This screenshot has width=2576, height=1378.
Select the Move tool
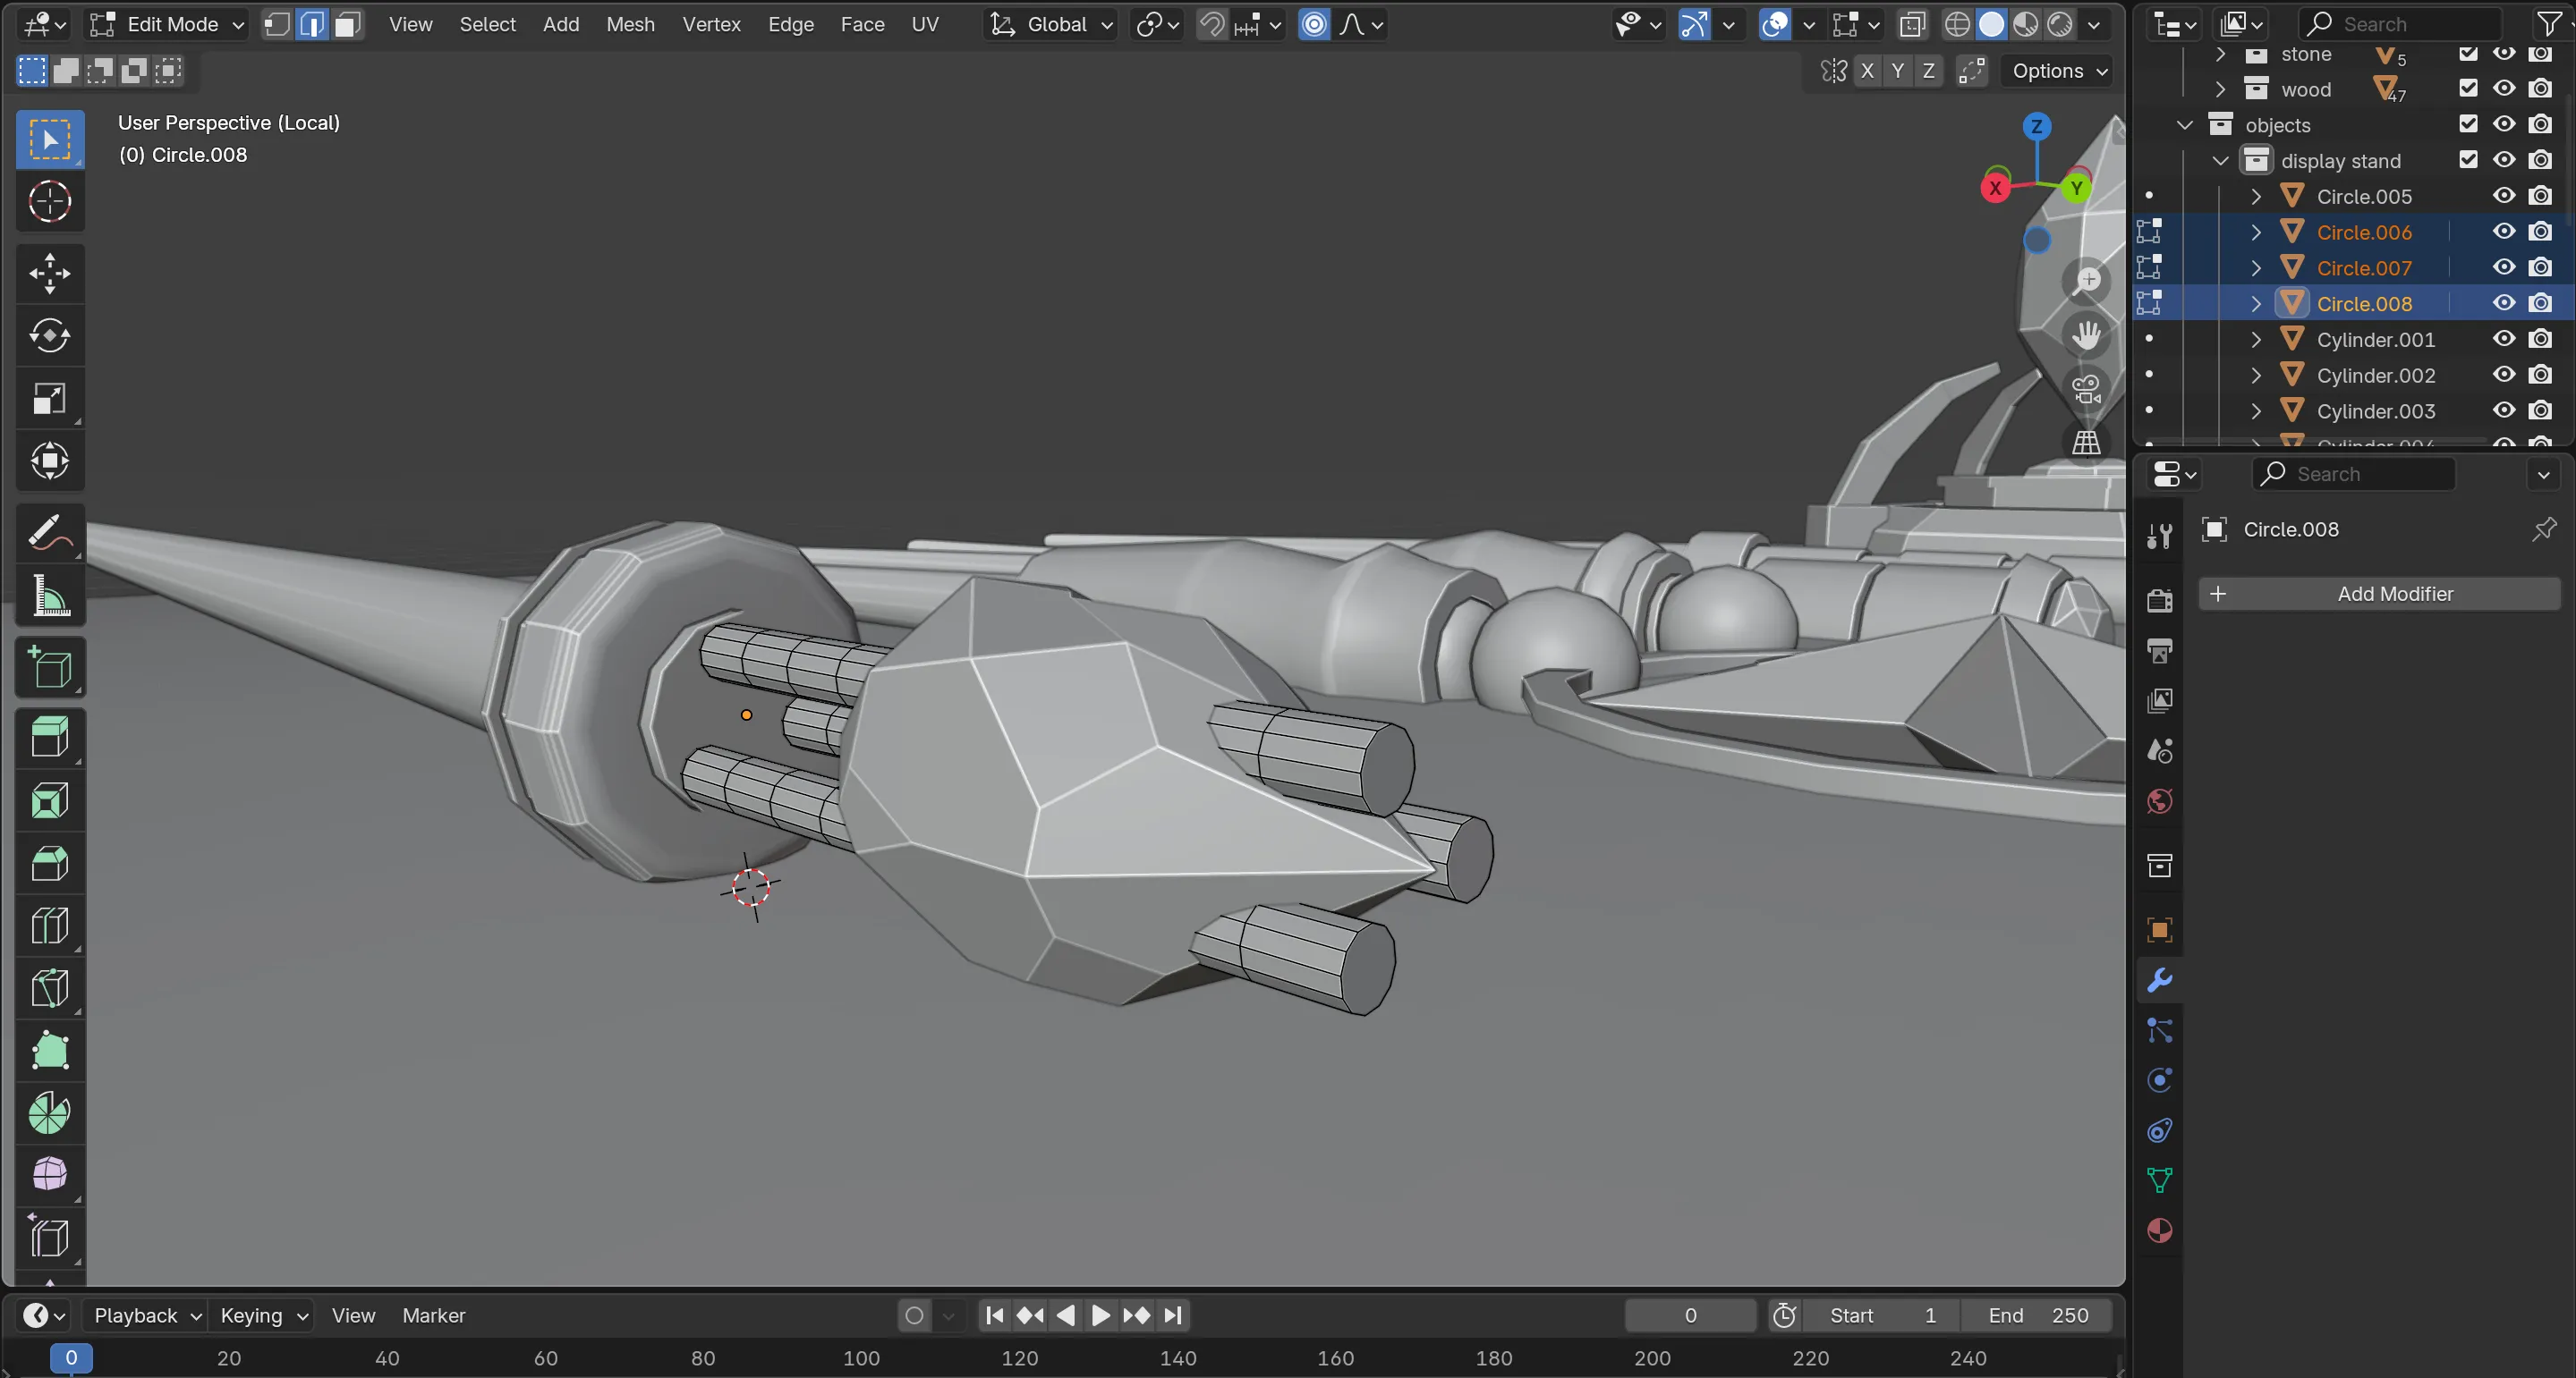[x=50, y=273]
